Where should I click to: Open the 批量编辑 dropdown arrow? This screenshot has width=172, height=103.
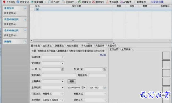pyautogui.click(x=45, y=2)
